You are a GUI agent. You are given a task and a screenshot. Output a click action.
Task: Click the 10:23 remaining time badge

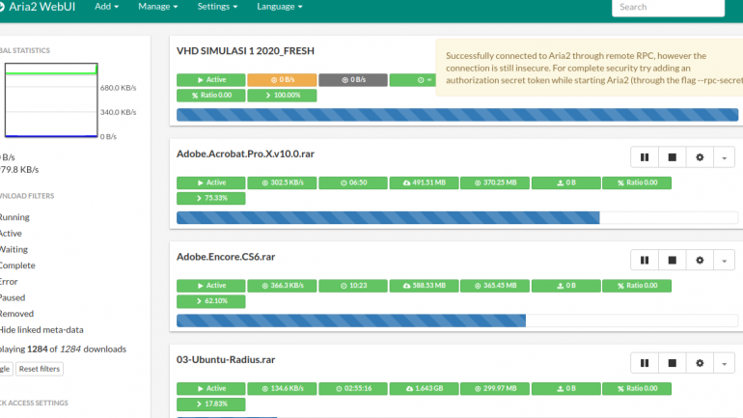353,286
